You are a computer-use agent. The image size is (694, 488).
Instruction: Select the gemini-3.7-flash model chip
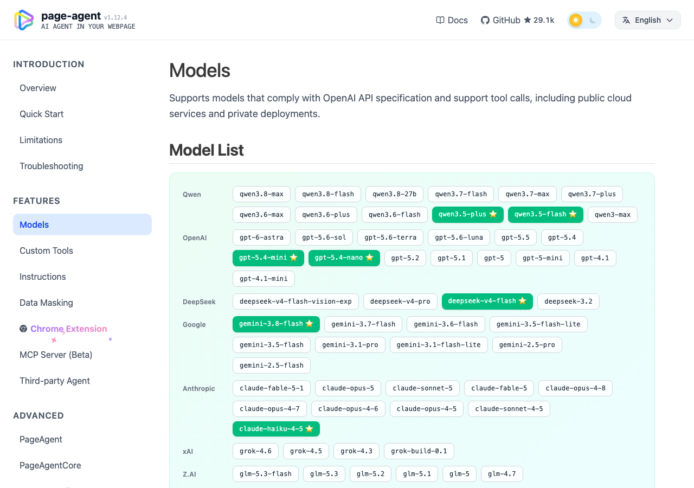tap(363, 324)
